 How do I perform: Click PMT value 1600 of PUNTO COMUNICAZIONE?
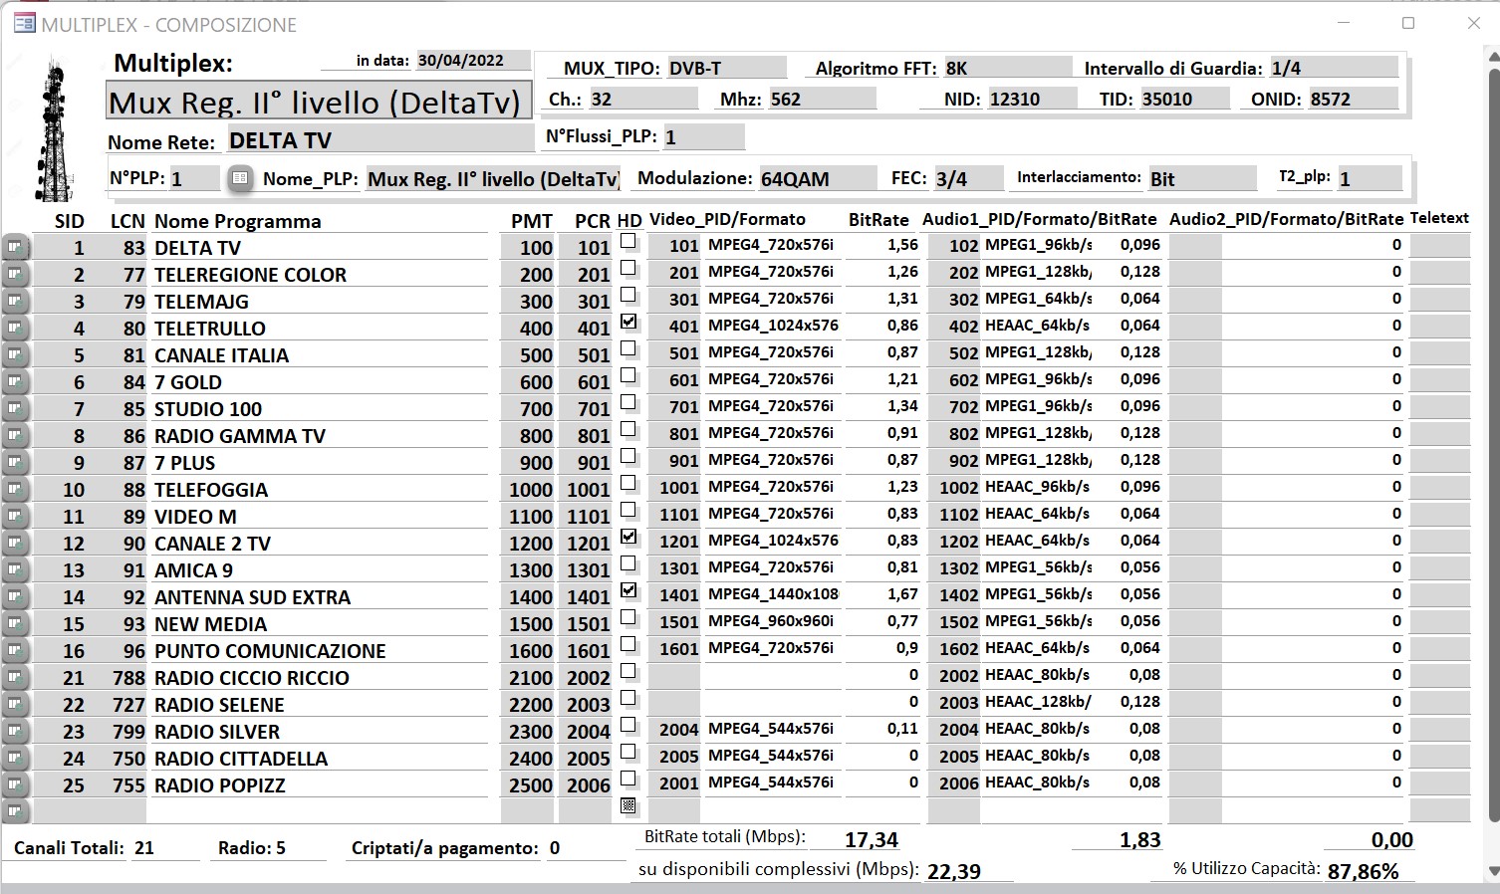(530, 651)
